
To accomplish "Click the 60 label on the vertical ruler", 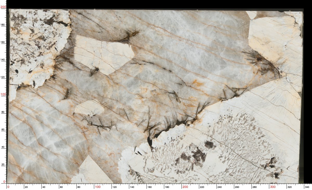I will [x=3, y=129].
